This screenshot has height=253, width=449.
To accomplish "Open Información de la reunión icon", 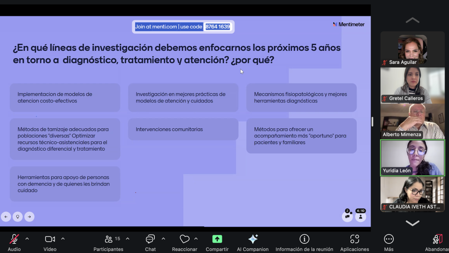I will 304,239.
